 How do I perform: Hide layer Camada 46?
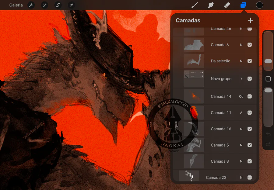click(250, 29)
